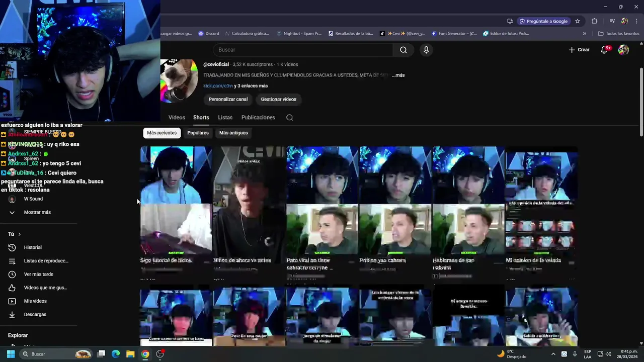The width and height of the screenshot is (644, 362).
Task: Filter shorts by Más antiguos
Action: (233, 133)
